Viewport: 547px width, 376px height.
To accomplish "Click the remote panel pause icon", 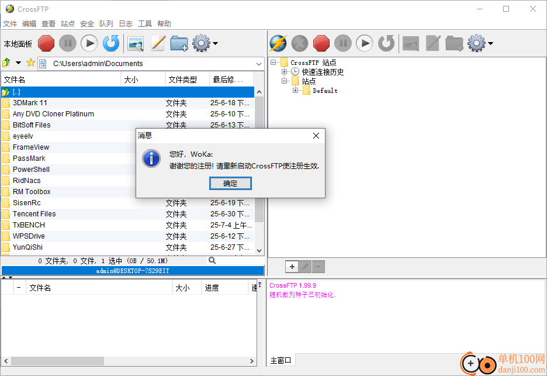I will [343, 44].
